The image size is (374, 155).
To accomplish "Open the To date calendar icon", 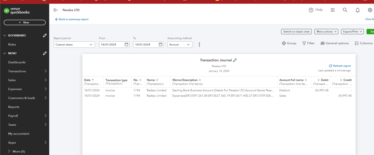I will click(161, 45).
